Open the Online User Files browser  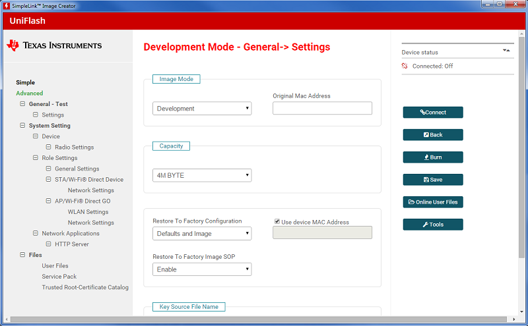433,202
